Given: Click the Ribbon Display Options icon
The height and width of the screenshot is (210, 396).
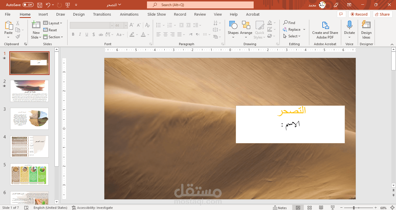Looking at the screenshot, I should tap(349, 5).
